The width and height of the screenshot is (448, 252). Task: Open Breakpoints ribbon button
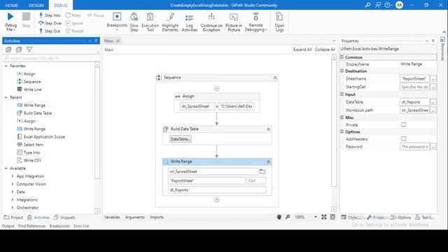tap(117, 22)
